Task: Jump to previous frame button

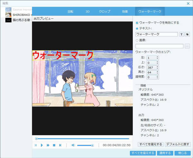Action: point(36,145)
